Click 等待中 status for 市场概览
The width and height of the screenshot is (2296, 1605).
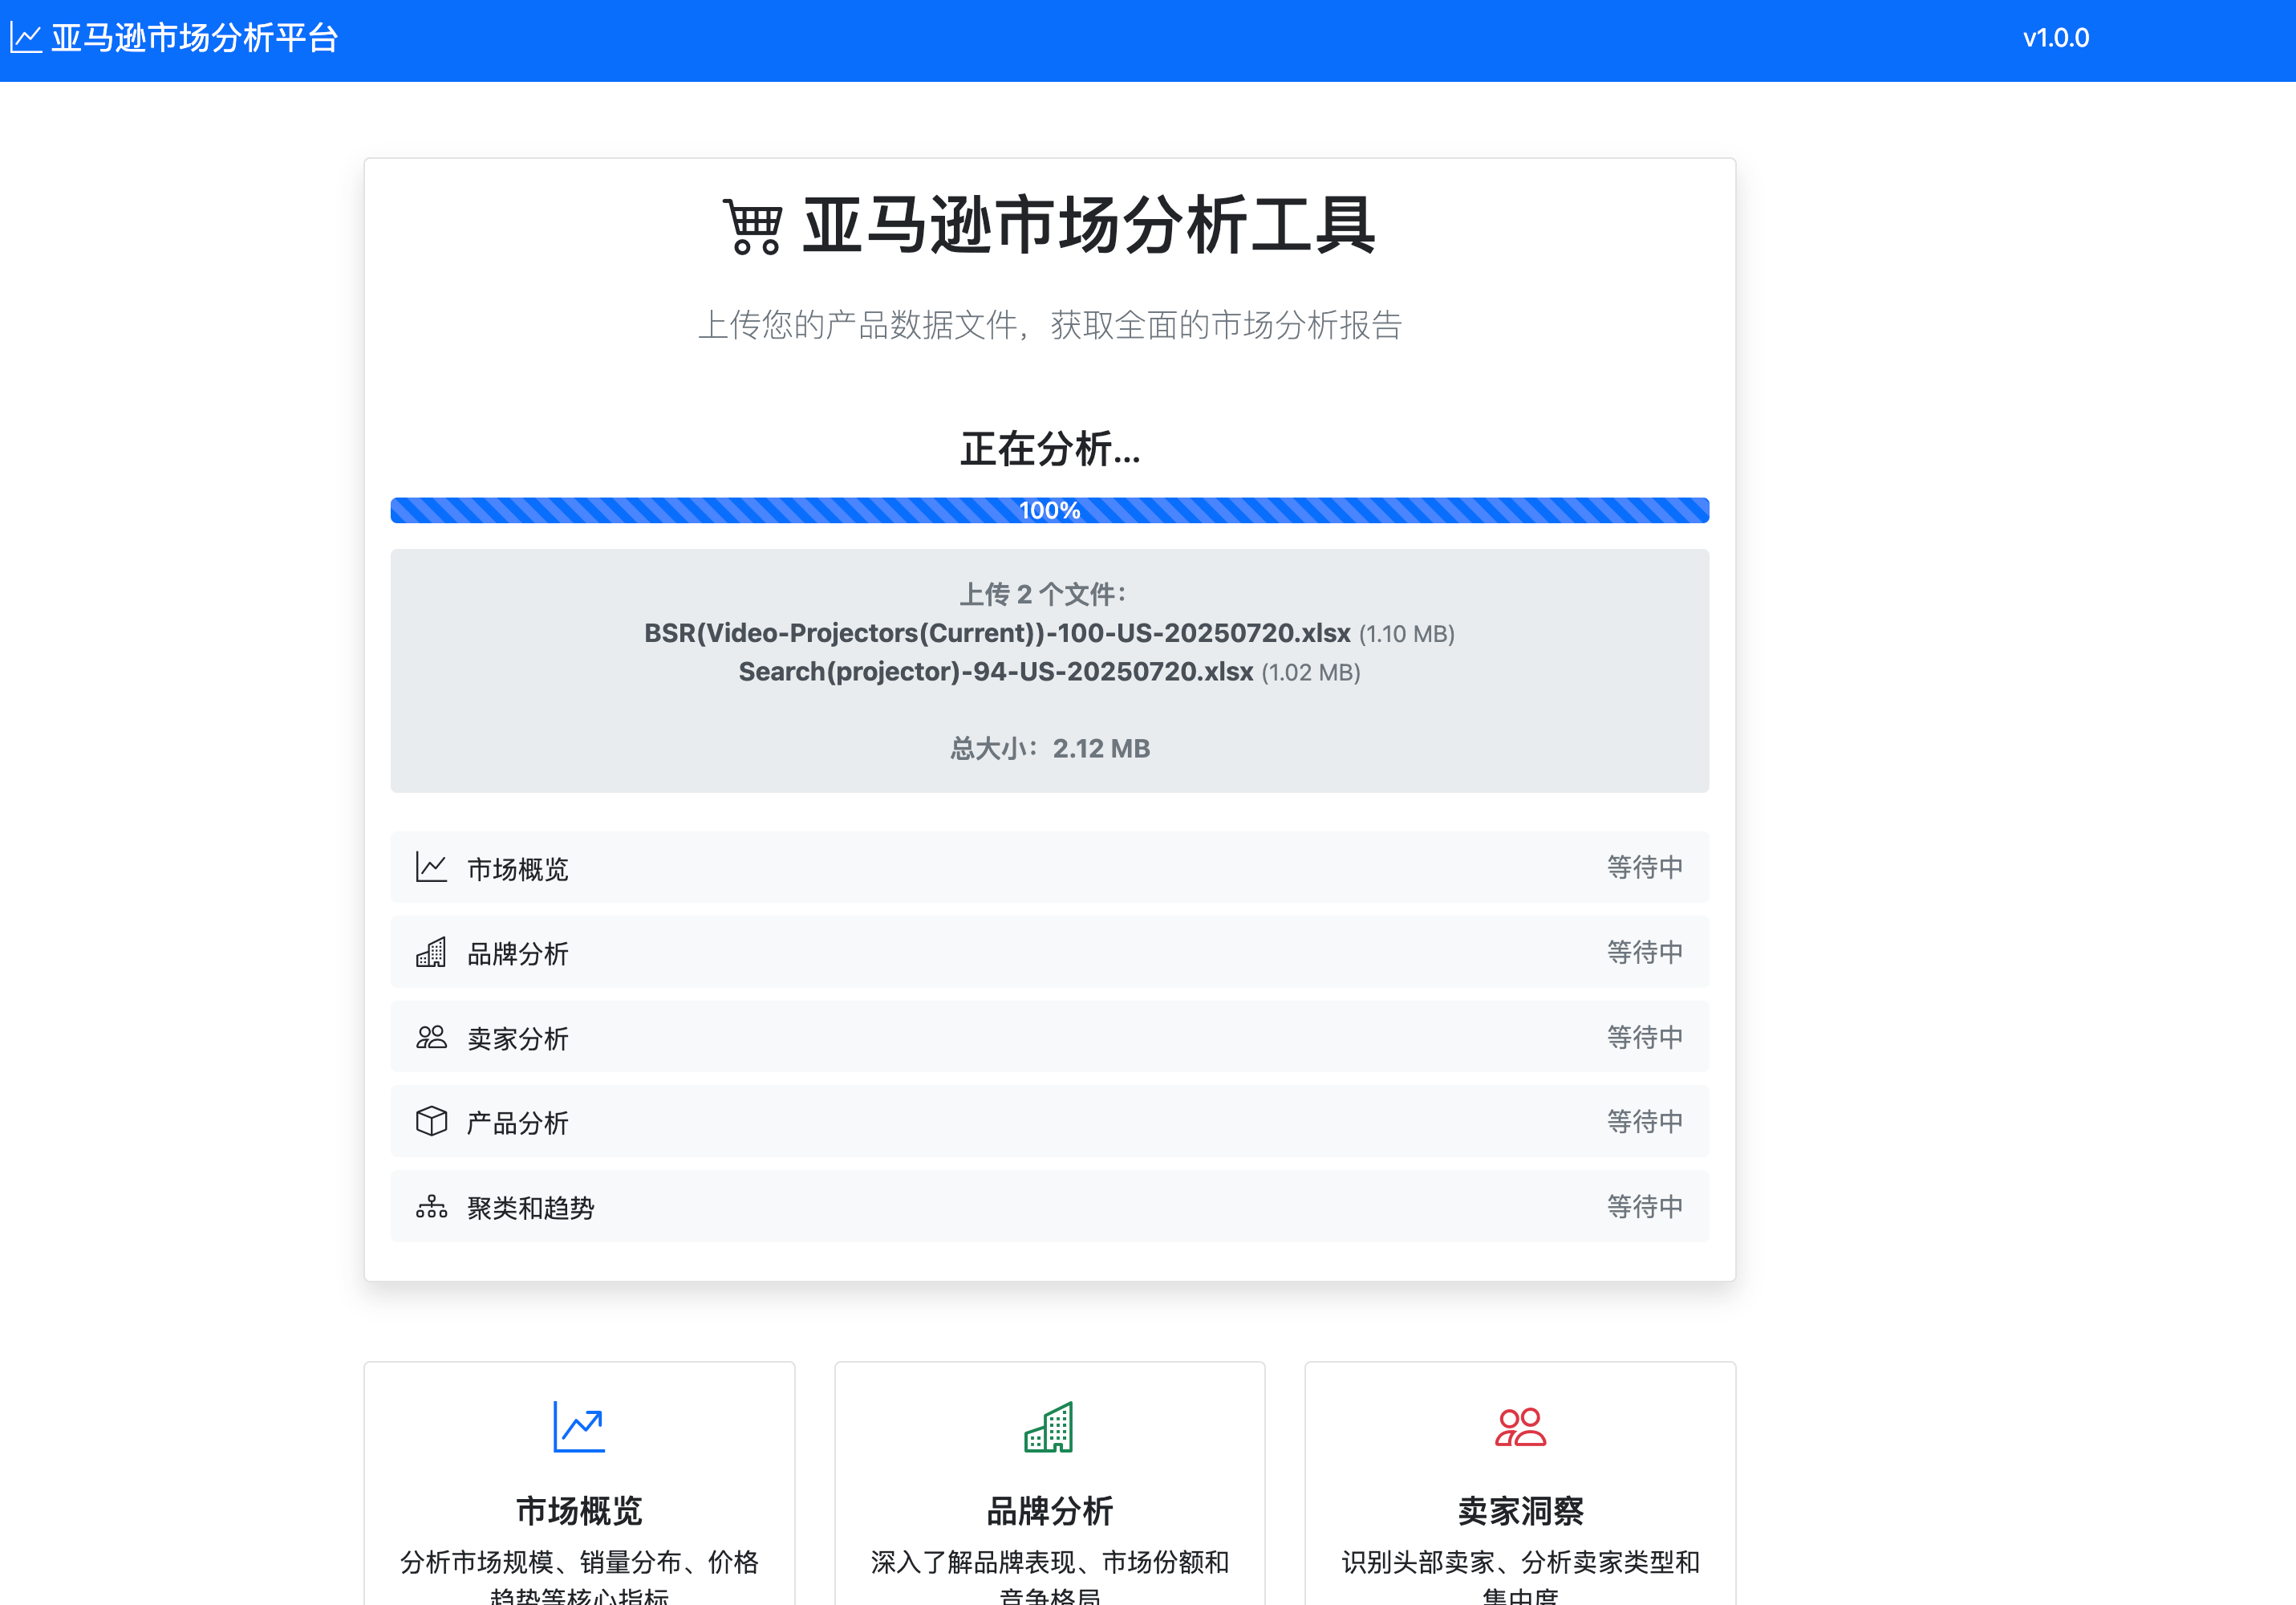[x=1644, y=868]
